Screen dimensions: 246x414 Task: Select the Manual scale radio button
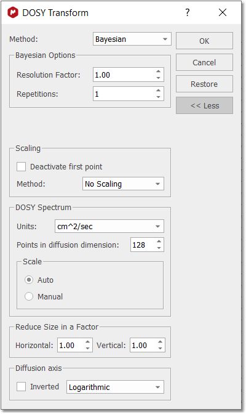[29, 296]
